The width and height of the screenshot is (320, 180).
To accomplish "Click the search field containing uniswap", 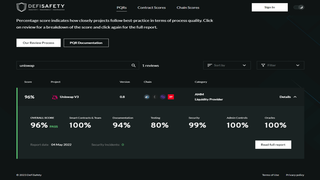I will tap(78, 65).
